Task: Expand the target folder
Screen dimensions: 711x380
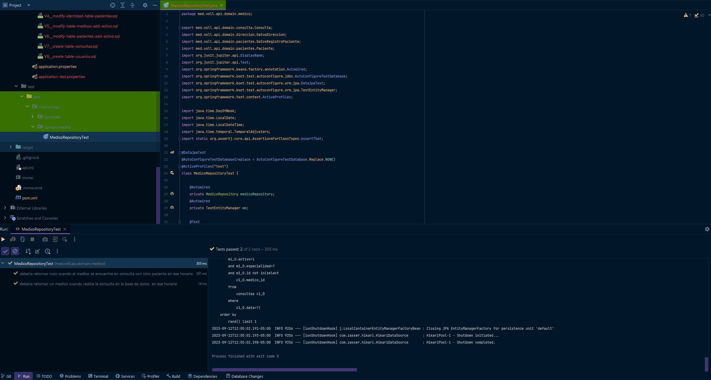Action: pos(11,147)
